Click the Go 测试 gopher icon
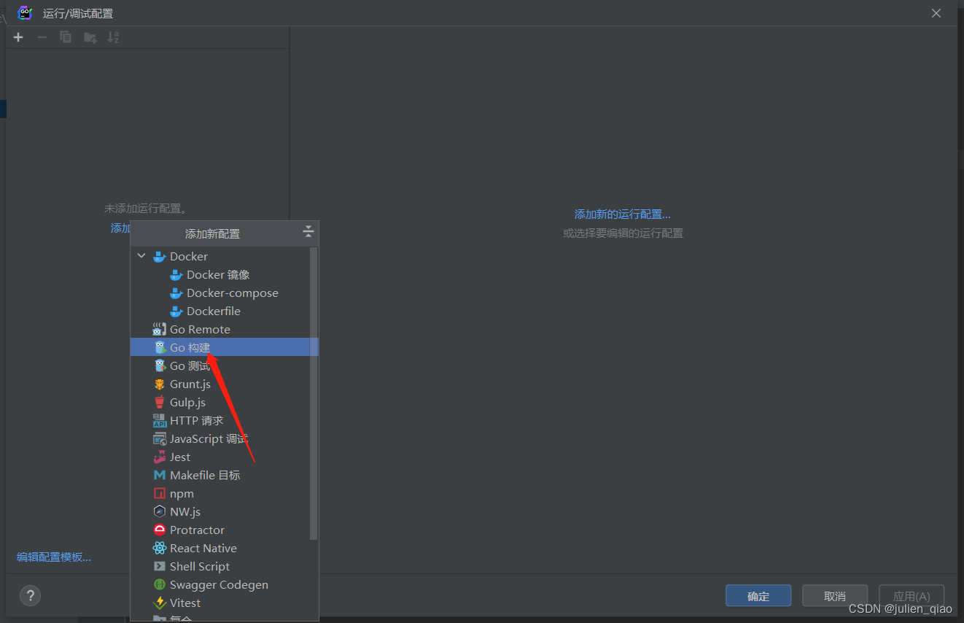This screenshot has width=964, height=623. 159,365
